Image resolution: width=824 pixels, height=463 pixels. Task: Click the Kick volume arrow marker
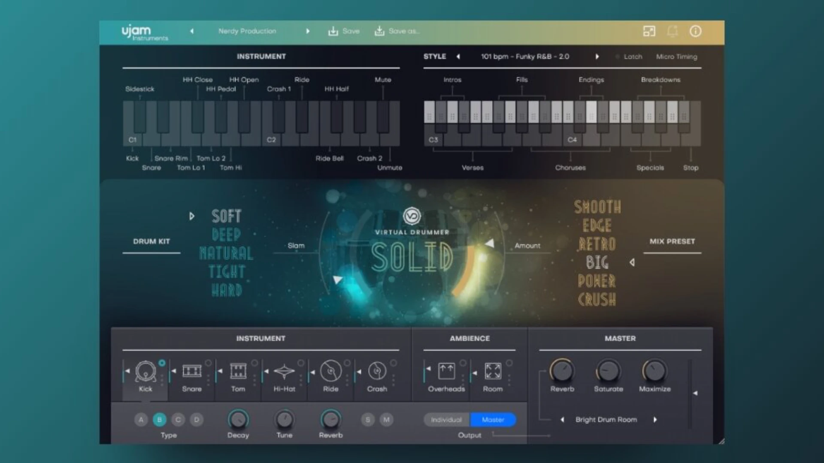tap(127, 371)
